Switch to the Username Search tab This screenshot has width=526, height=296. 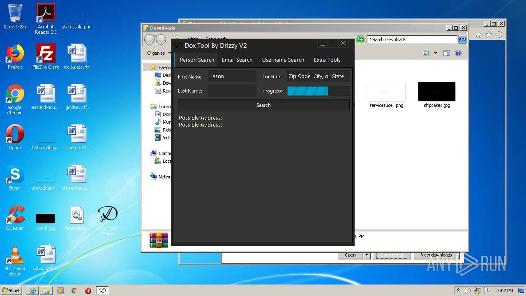pos(283,60)
